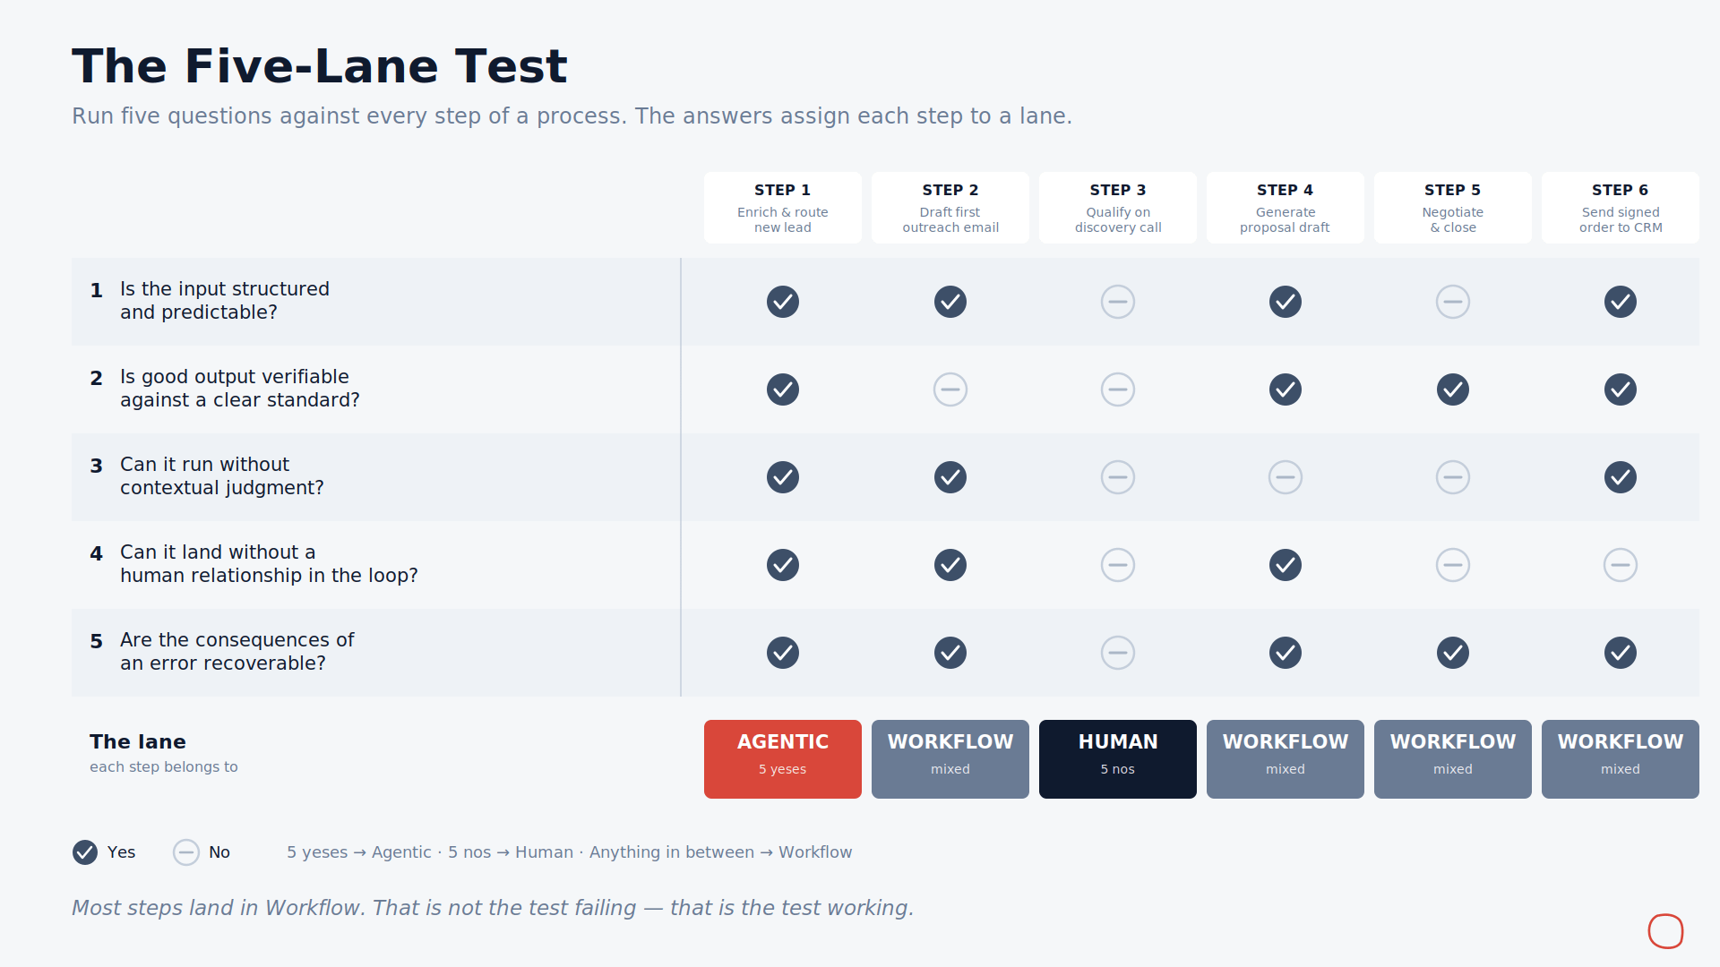Select the Step 1 Enrich & route header
This screenshot has height=967, width=1720.
click(782, 208)
